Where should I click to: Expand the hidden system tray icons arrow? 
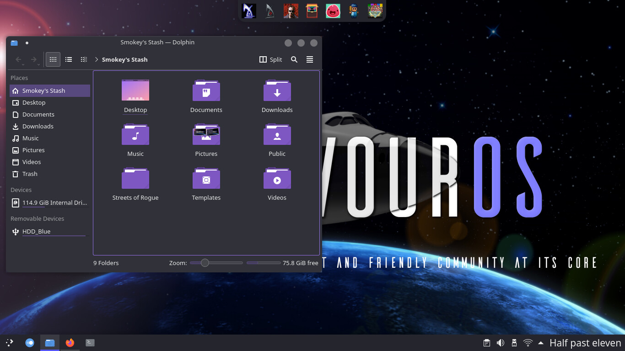click(541, 343)
